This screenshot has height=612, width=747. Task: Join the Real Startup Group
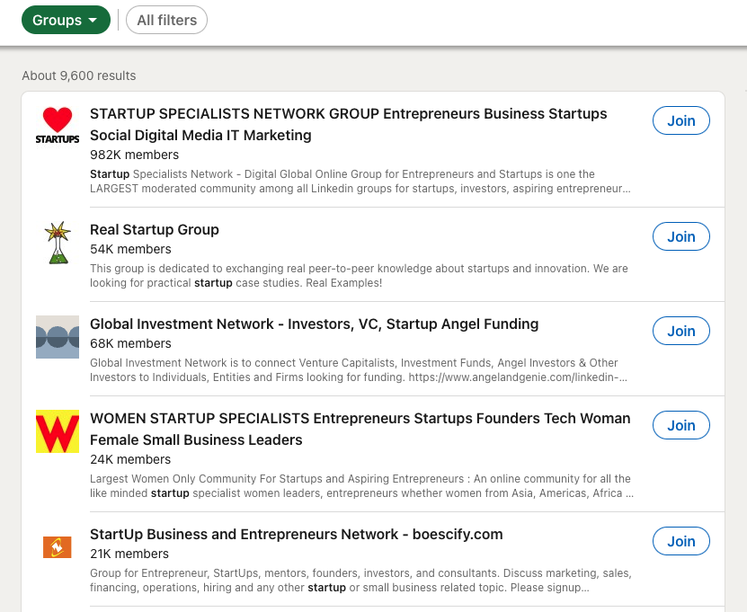pyautogui.click(x=680, y=236)
